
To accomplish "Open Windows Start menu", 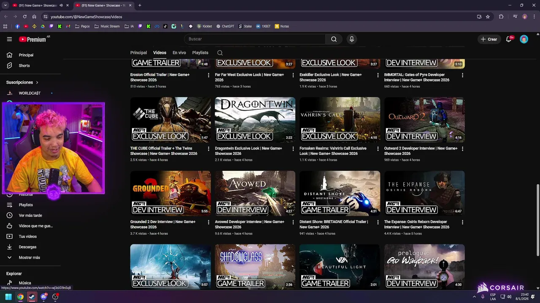I will point(8,297).
